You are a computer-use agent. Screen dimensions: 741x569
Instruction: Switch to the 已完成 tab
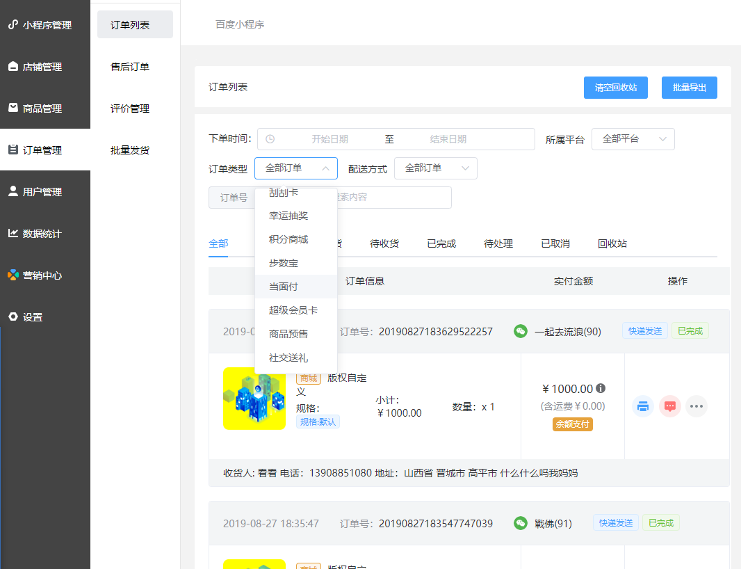(x=441, y=243)
